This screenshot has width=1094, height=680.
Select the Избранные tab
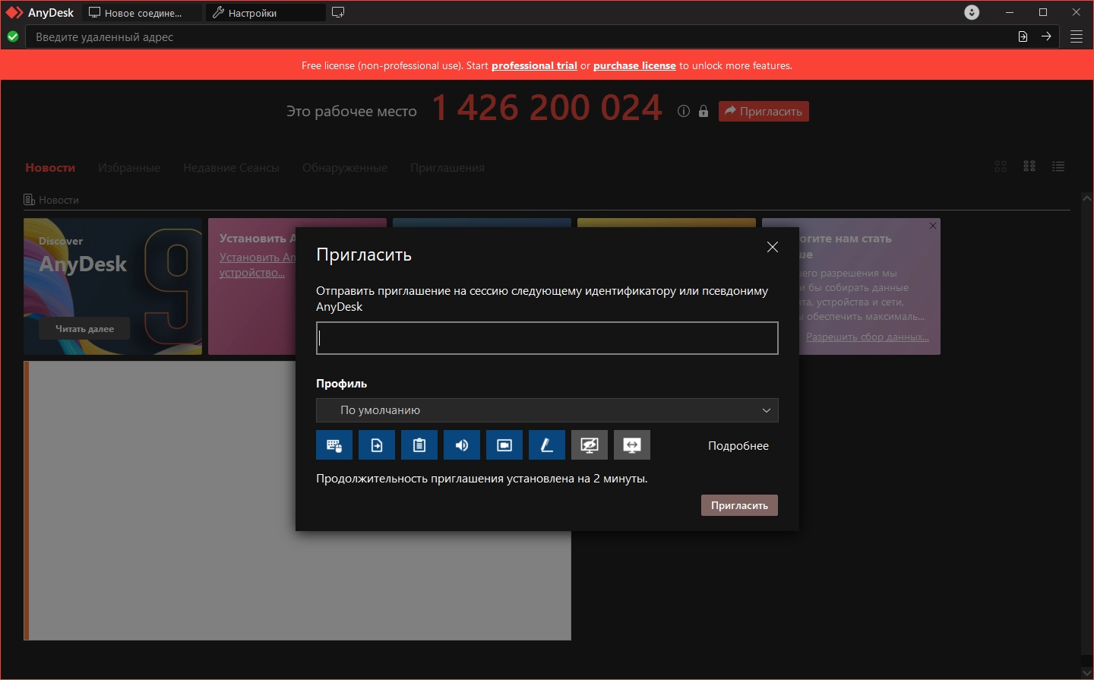click(129, 168)
